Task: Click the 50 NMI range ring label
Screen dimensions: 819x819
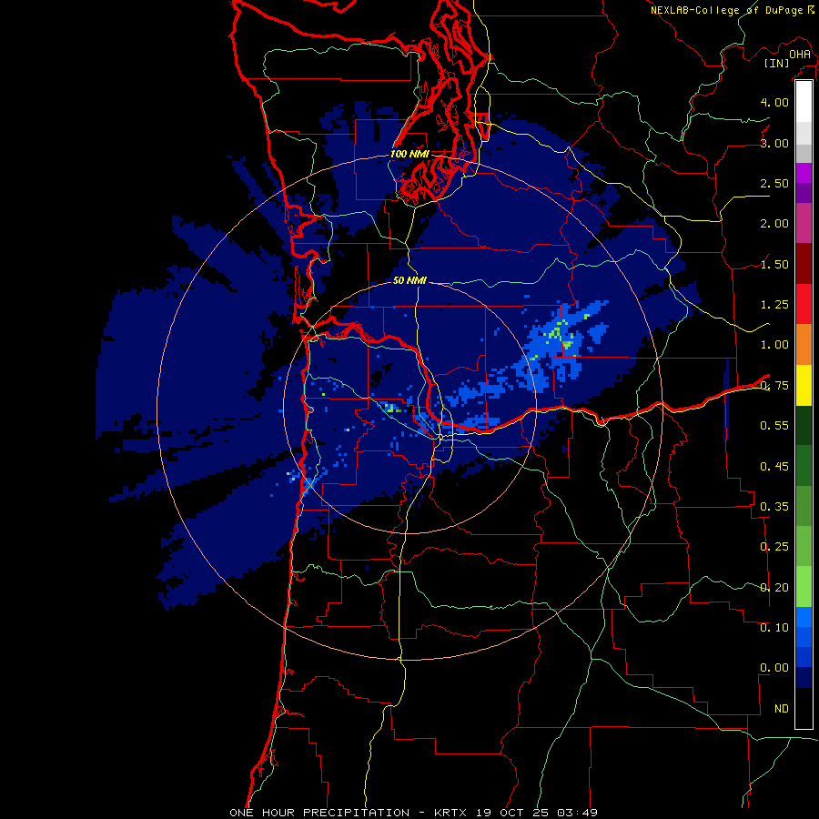Action: 409,280
